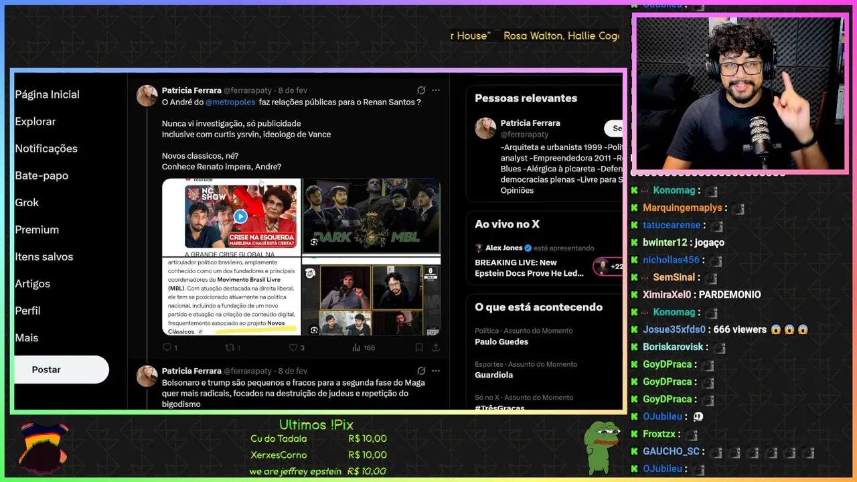The height and width of the screenshot is (482, 857).
Task: Click the 'Pessoas relevantes' heading
Action: [526, 98]
